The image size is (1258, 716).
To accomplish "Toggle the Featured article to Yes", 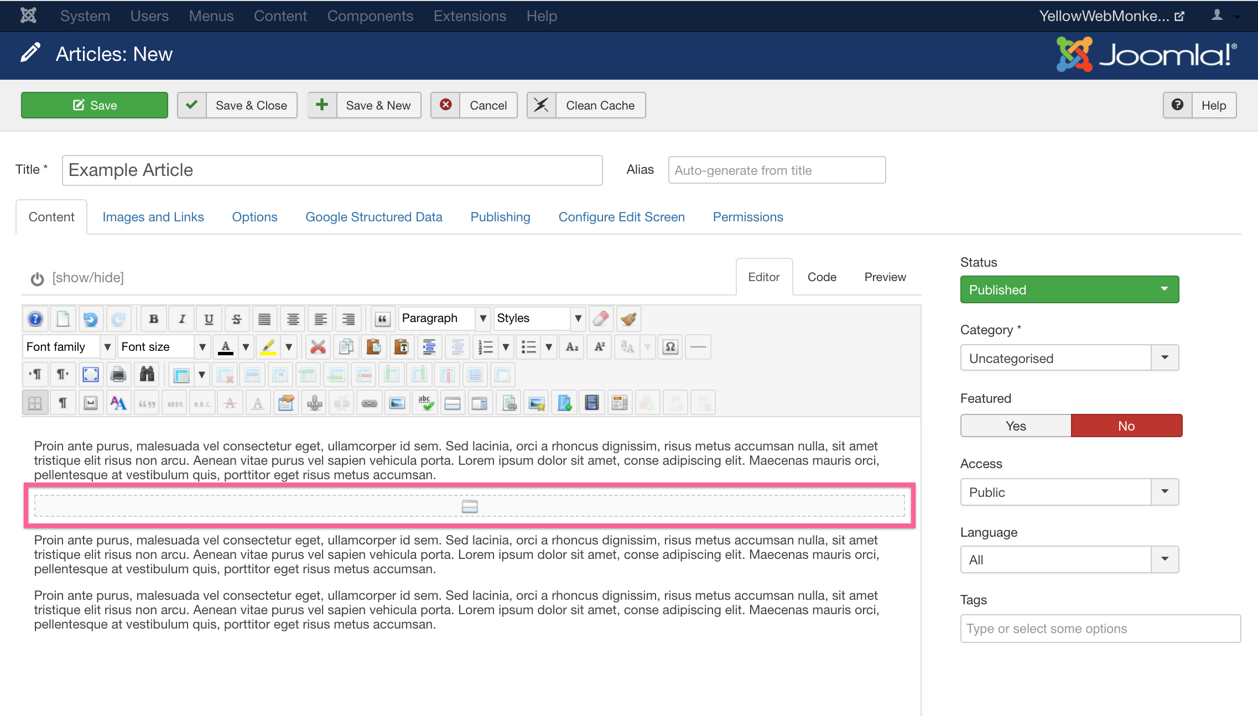I will (1015, 426).
